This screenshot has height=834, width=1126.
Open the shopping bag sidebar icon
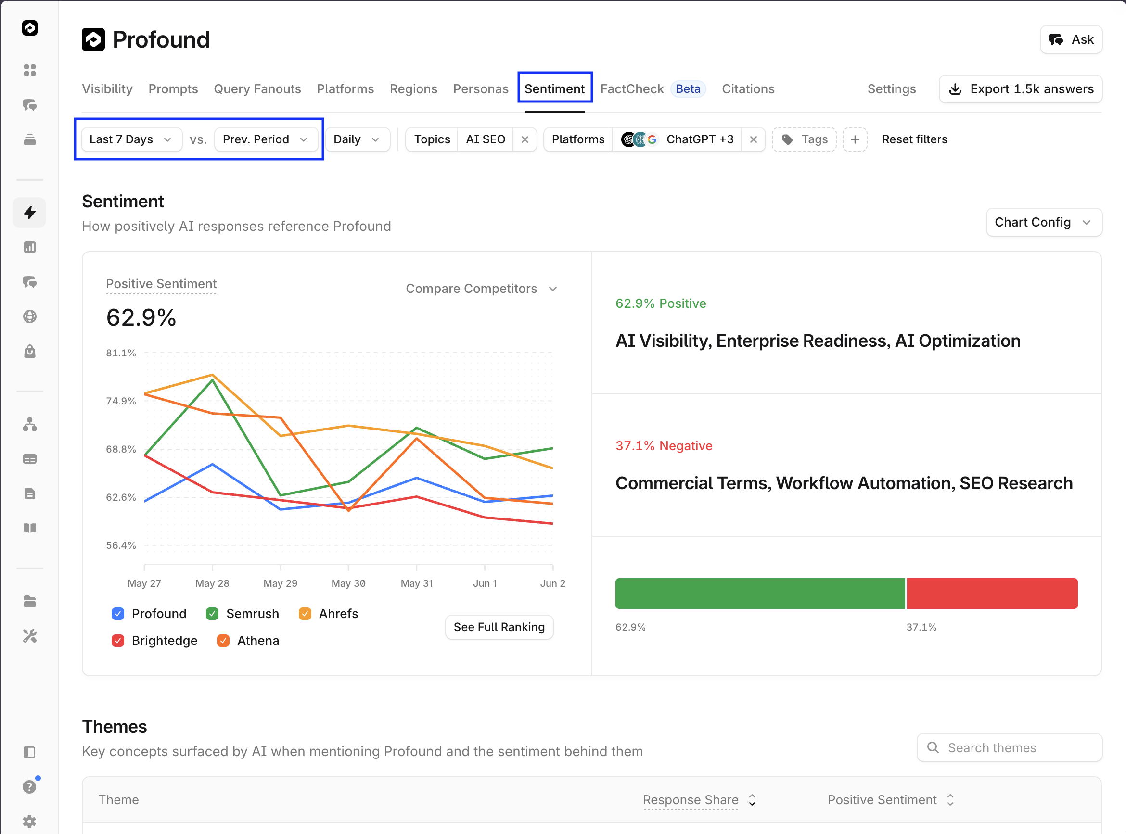(x=30, y=352)
